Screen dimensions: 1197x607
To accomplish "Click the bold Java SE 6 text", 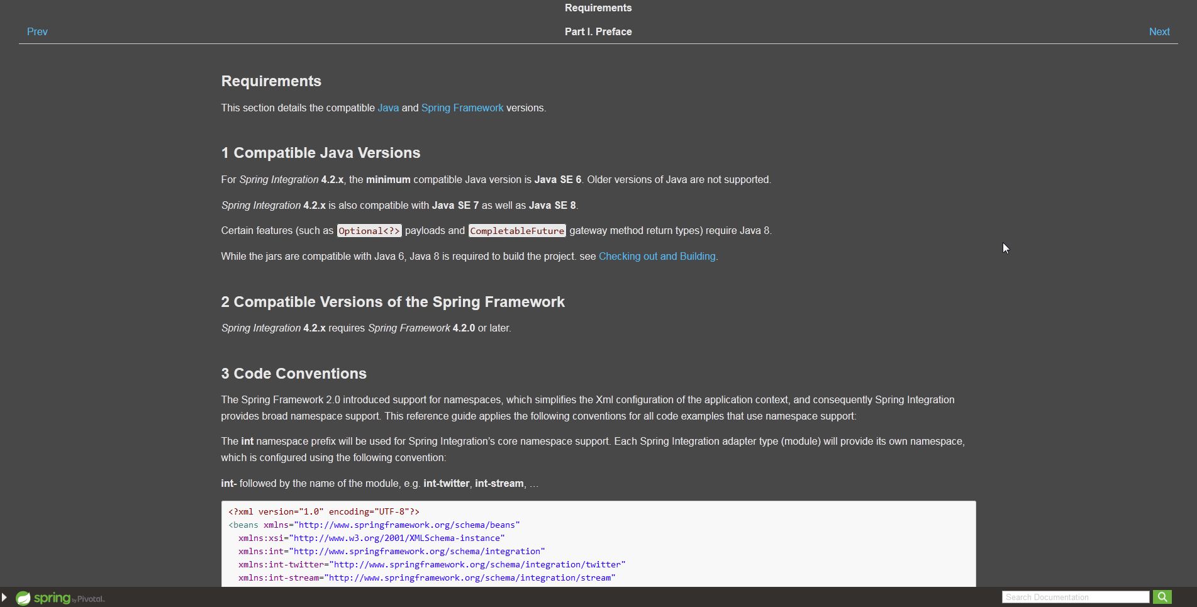I will tap(557, 180).
